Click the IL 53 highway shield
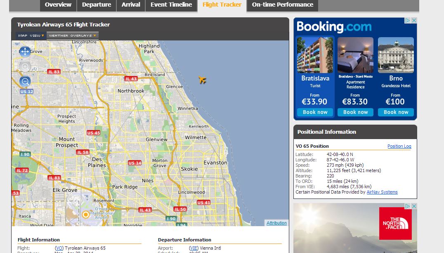 [16, 193]
